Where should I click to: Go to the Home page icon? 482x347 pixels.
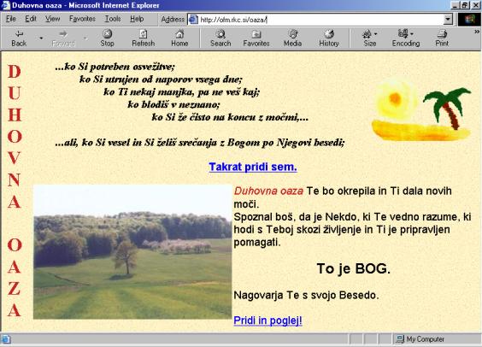(x=179, y=38)
